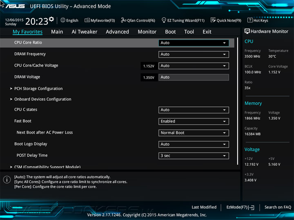Expand PCH Storage Configuration
This screenshot has height=220, width=294.
click(38, 88)
